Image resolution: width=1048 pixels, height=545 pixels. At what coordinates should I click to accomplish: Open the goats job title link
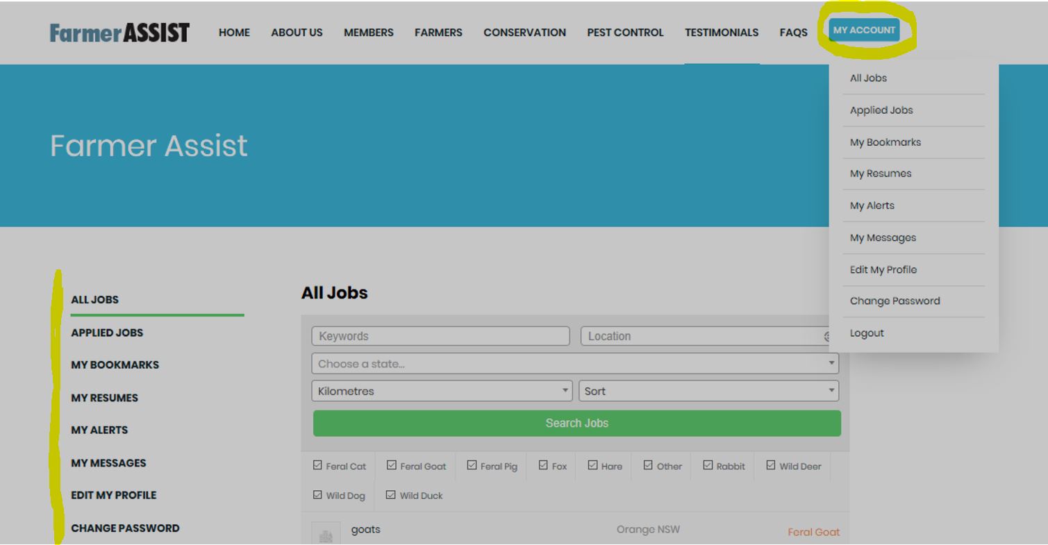(366, 530)
